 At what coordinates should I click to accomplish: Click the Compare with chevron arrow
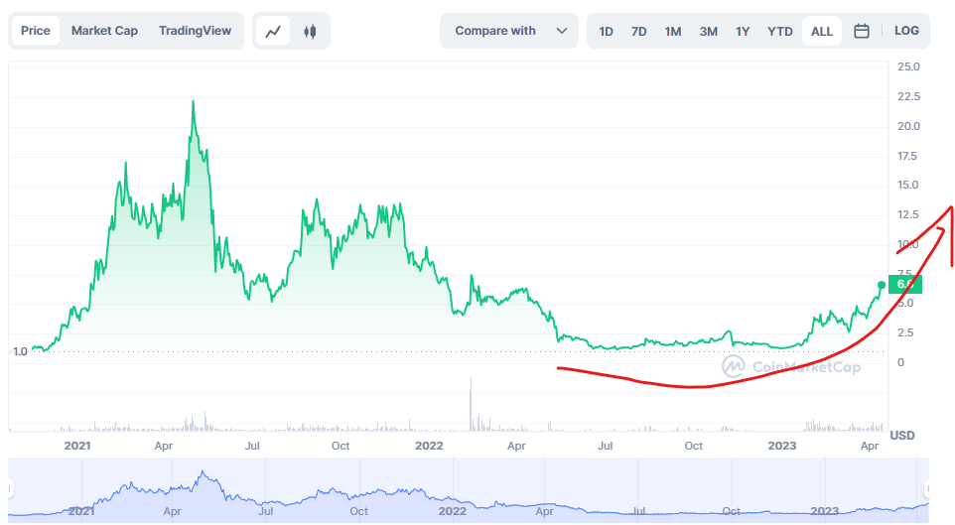(562, 31)
